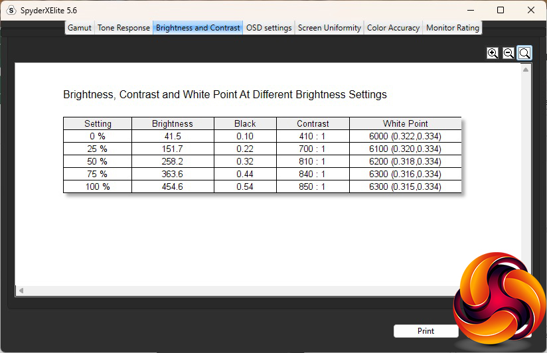The image size is (547, 353).
Task: Open the Monitor Rating tab
Action: [452, 28]
